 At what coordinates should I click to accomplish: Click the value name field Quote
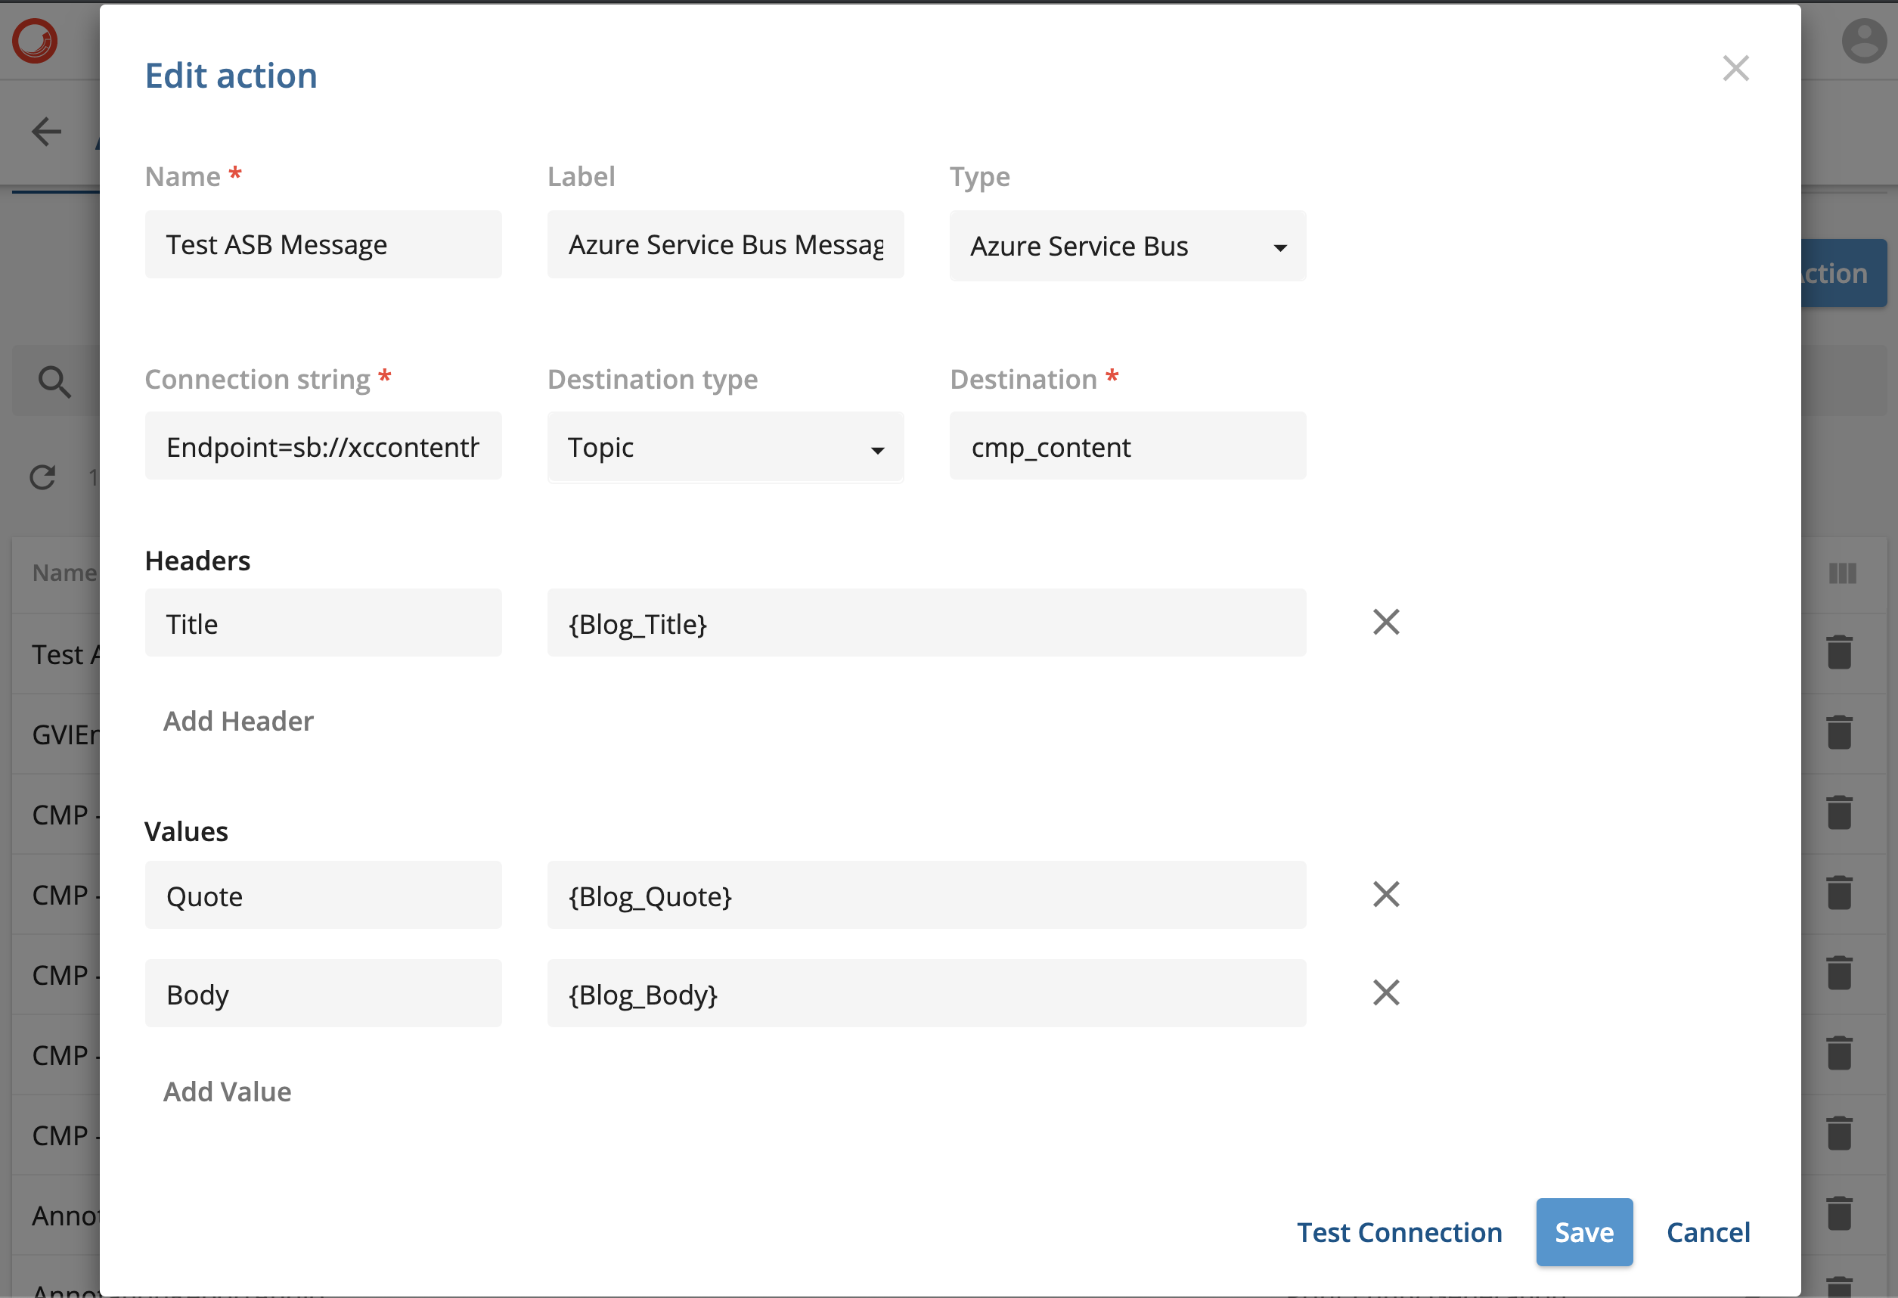point(324,895)
